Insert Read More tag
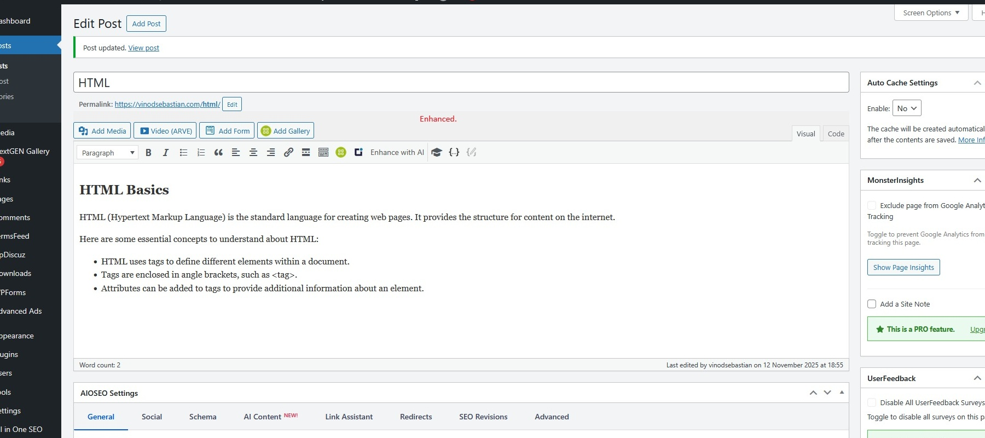Screen dimensions: 985x438 306,153
